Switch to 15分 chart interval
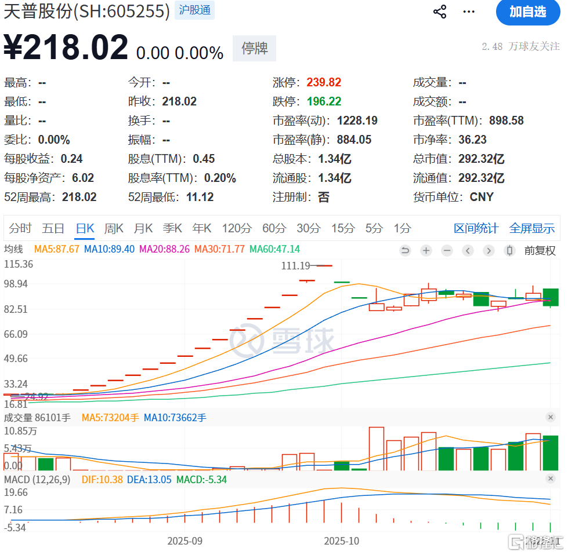The width and height of the screenshot is (568, 555). 343,228
